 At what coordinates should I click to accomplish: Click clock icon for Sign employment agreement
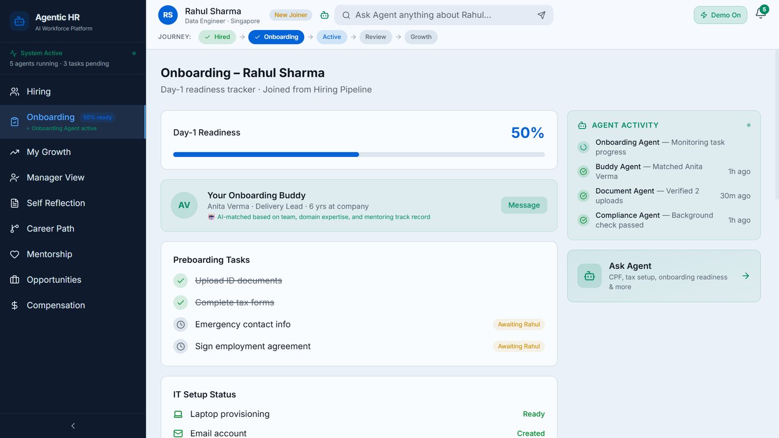(180, 346)
